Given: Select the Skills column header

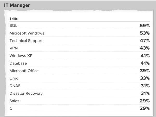Looking at the screenshot, I should [x=13, y=19].
